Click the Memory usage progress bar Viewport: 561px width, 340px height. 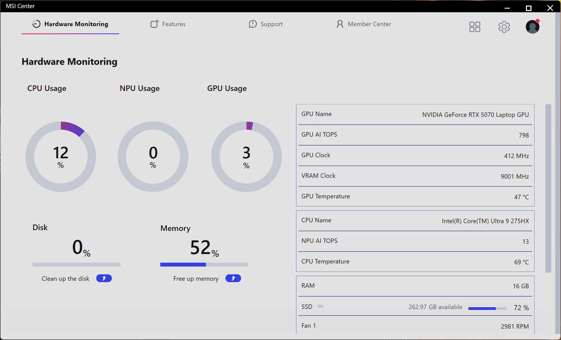coord(204,265)
